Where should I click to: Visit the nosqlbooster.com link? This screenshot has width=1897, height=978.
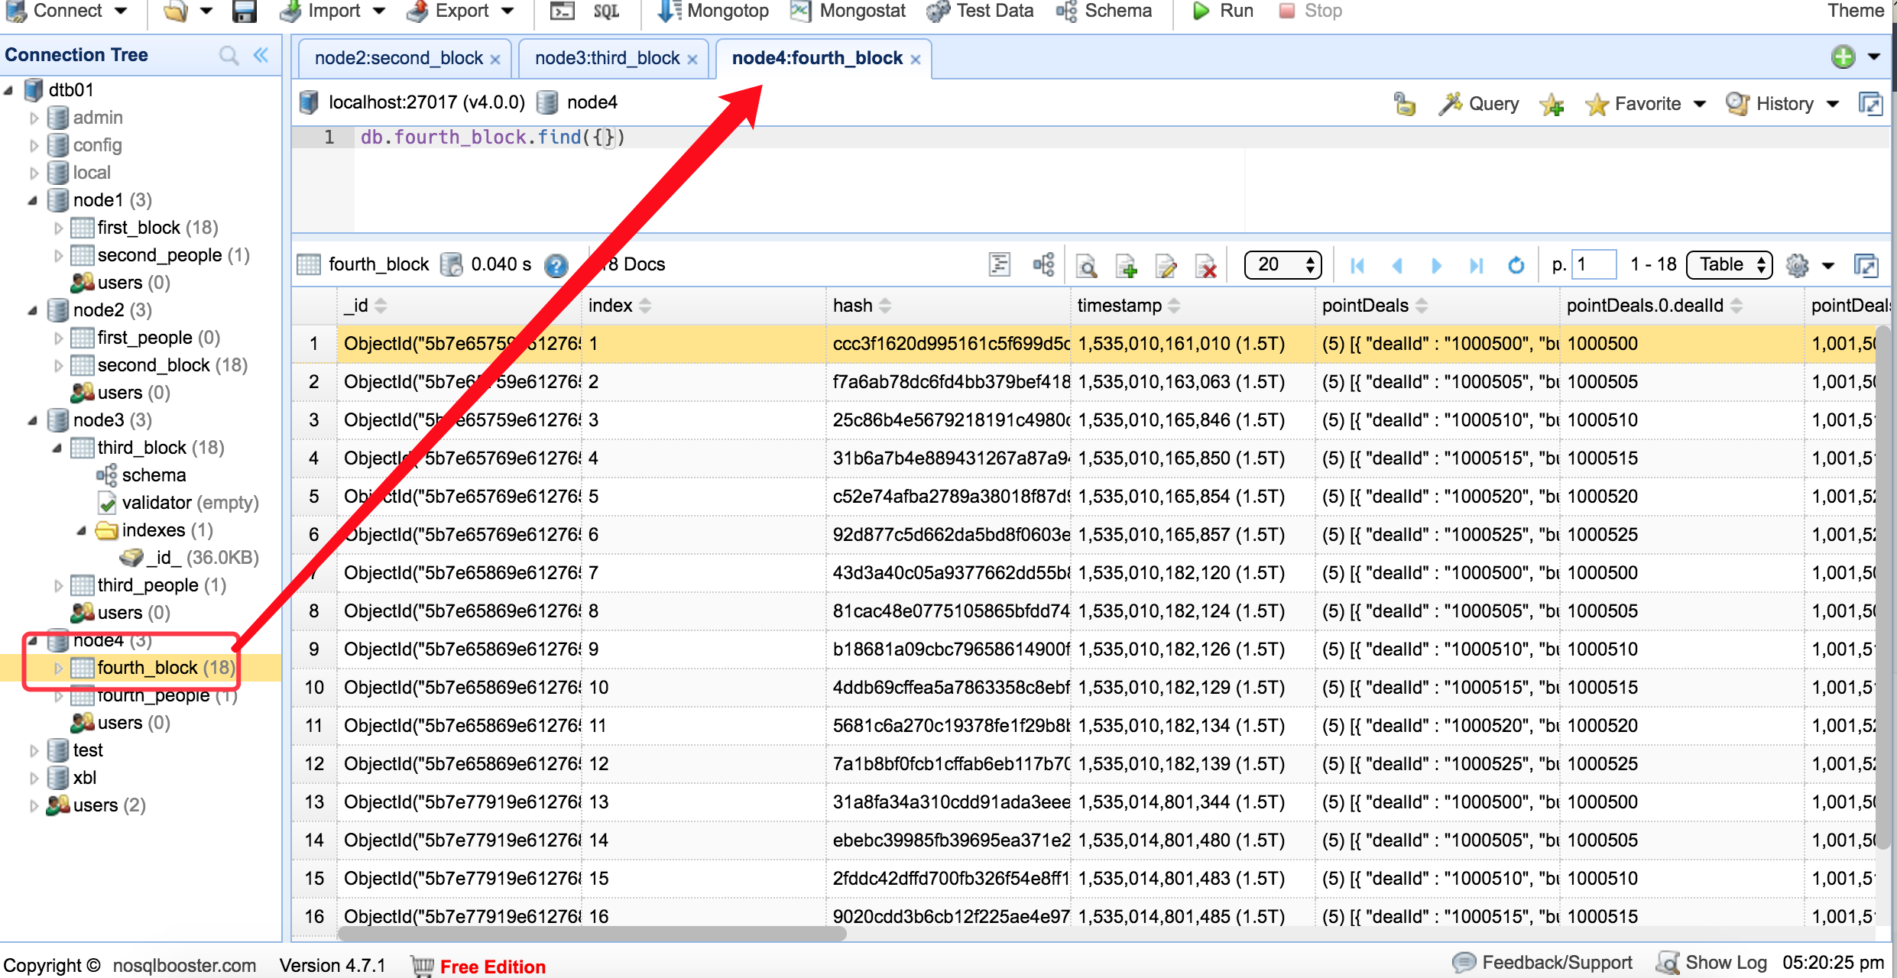click(x=184, y=966)
